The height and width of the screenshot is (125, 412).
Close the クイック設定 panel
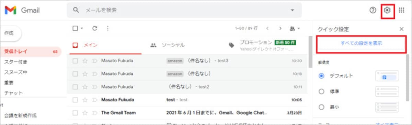[401, 29]
